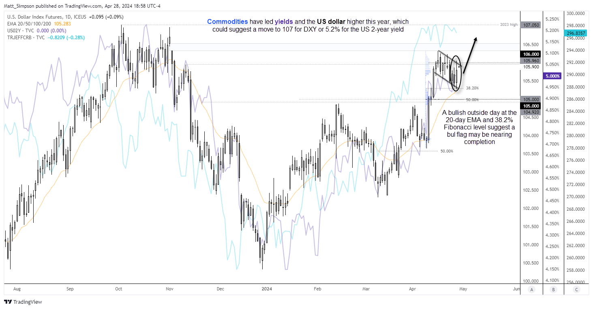
Task: Click the 103.000 price axis tick
Action: pos(531,172)
